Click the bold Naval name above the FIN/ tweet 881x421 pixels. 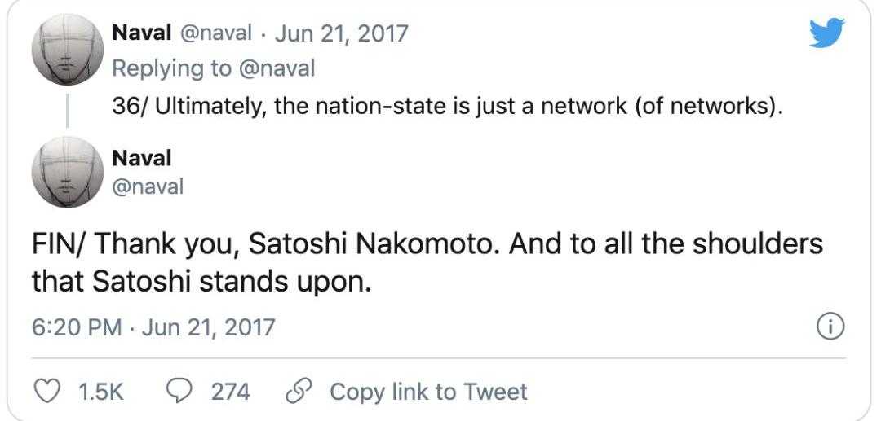click(141, 157)
